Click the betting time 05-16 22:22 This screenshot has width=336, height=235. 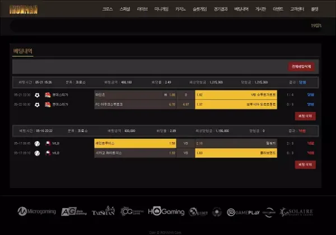[x=44, y=131]
